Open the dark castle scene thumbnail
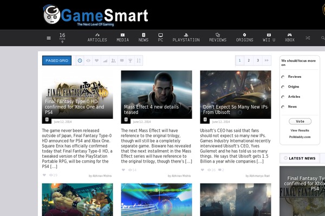Screen dimensions: 325x216 (x=236, y=200)
